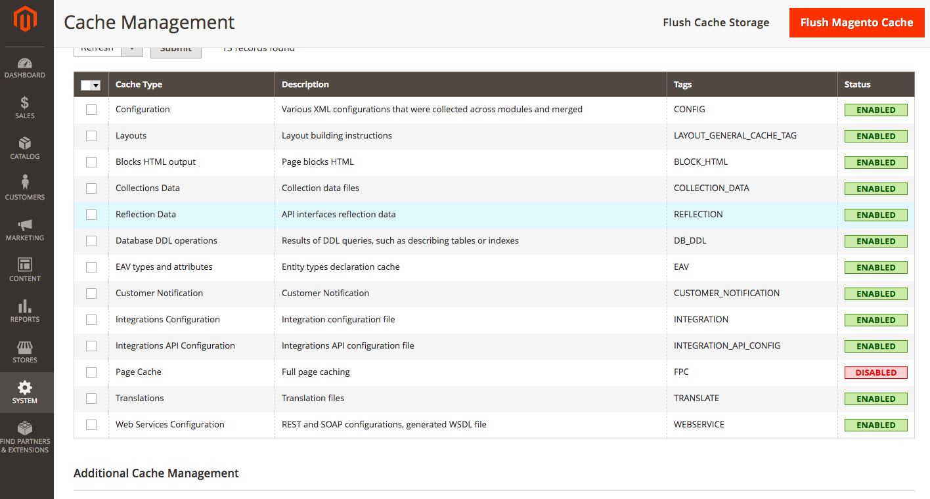
Task: Click the DB_DDL tag text
Action: (x=690, y=240)
